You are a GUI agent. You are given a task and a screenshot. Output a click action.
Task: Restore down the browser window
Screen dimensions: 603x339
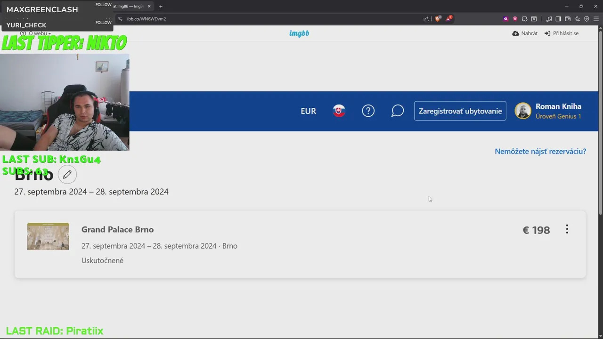point(581,6)
